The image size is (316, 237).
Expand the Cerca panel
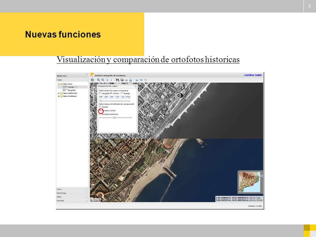click(x=87, y=189)
